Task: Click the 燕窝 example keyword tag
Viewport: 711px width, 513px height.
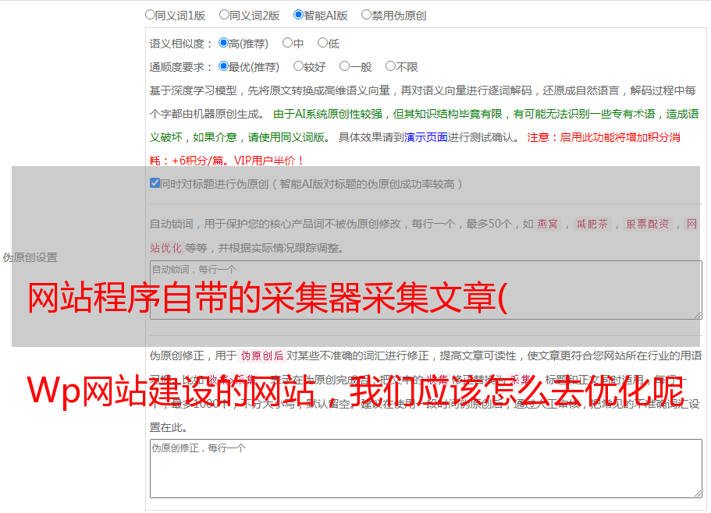Action: coord(547,224)
